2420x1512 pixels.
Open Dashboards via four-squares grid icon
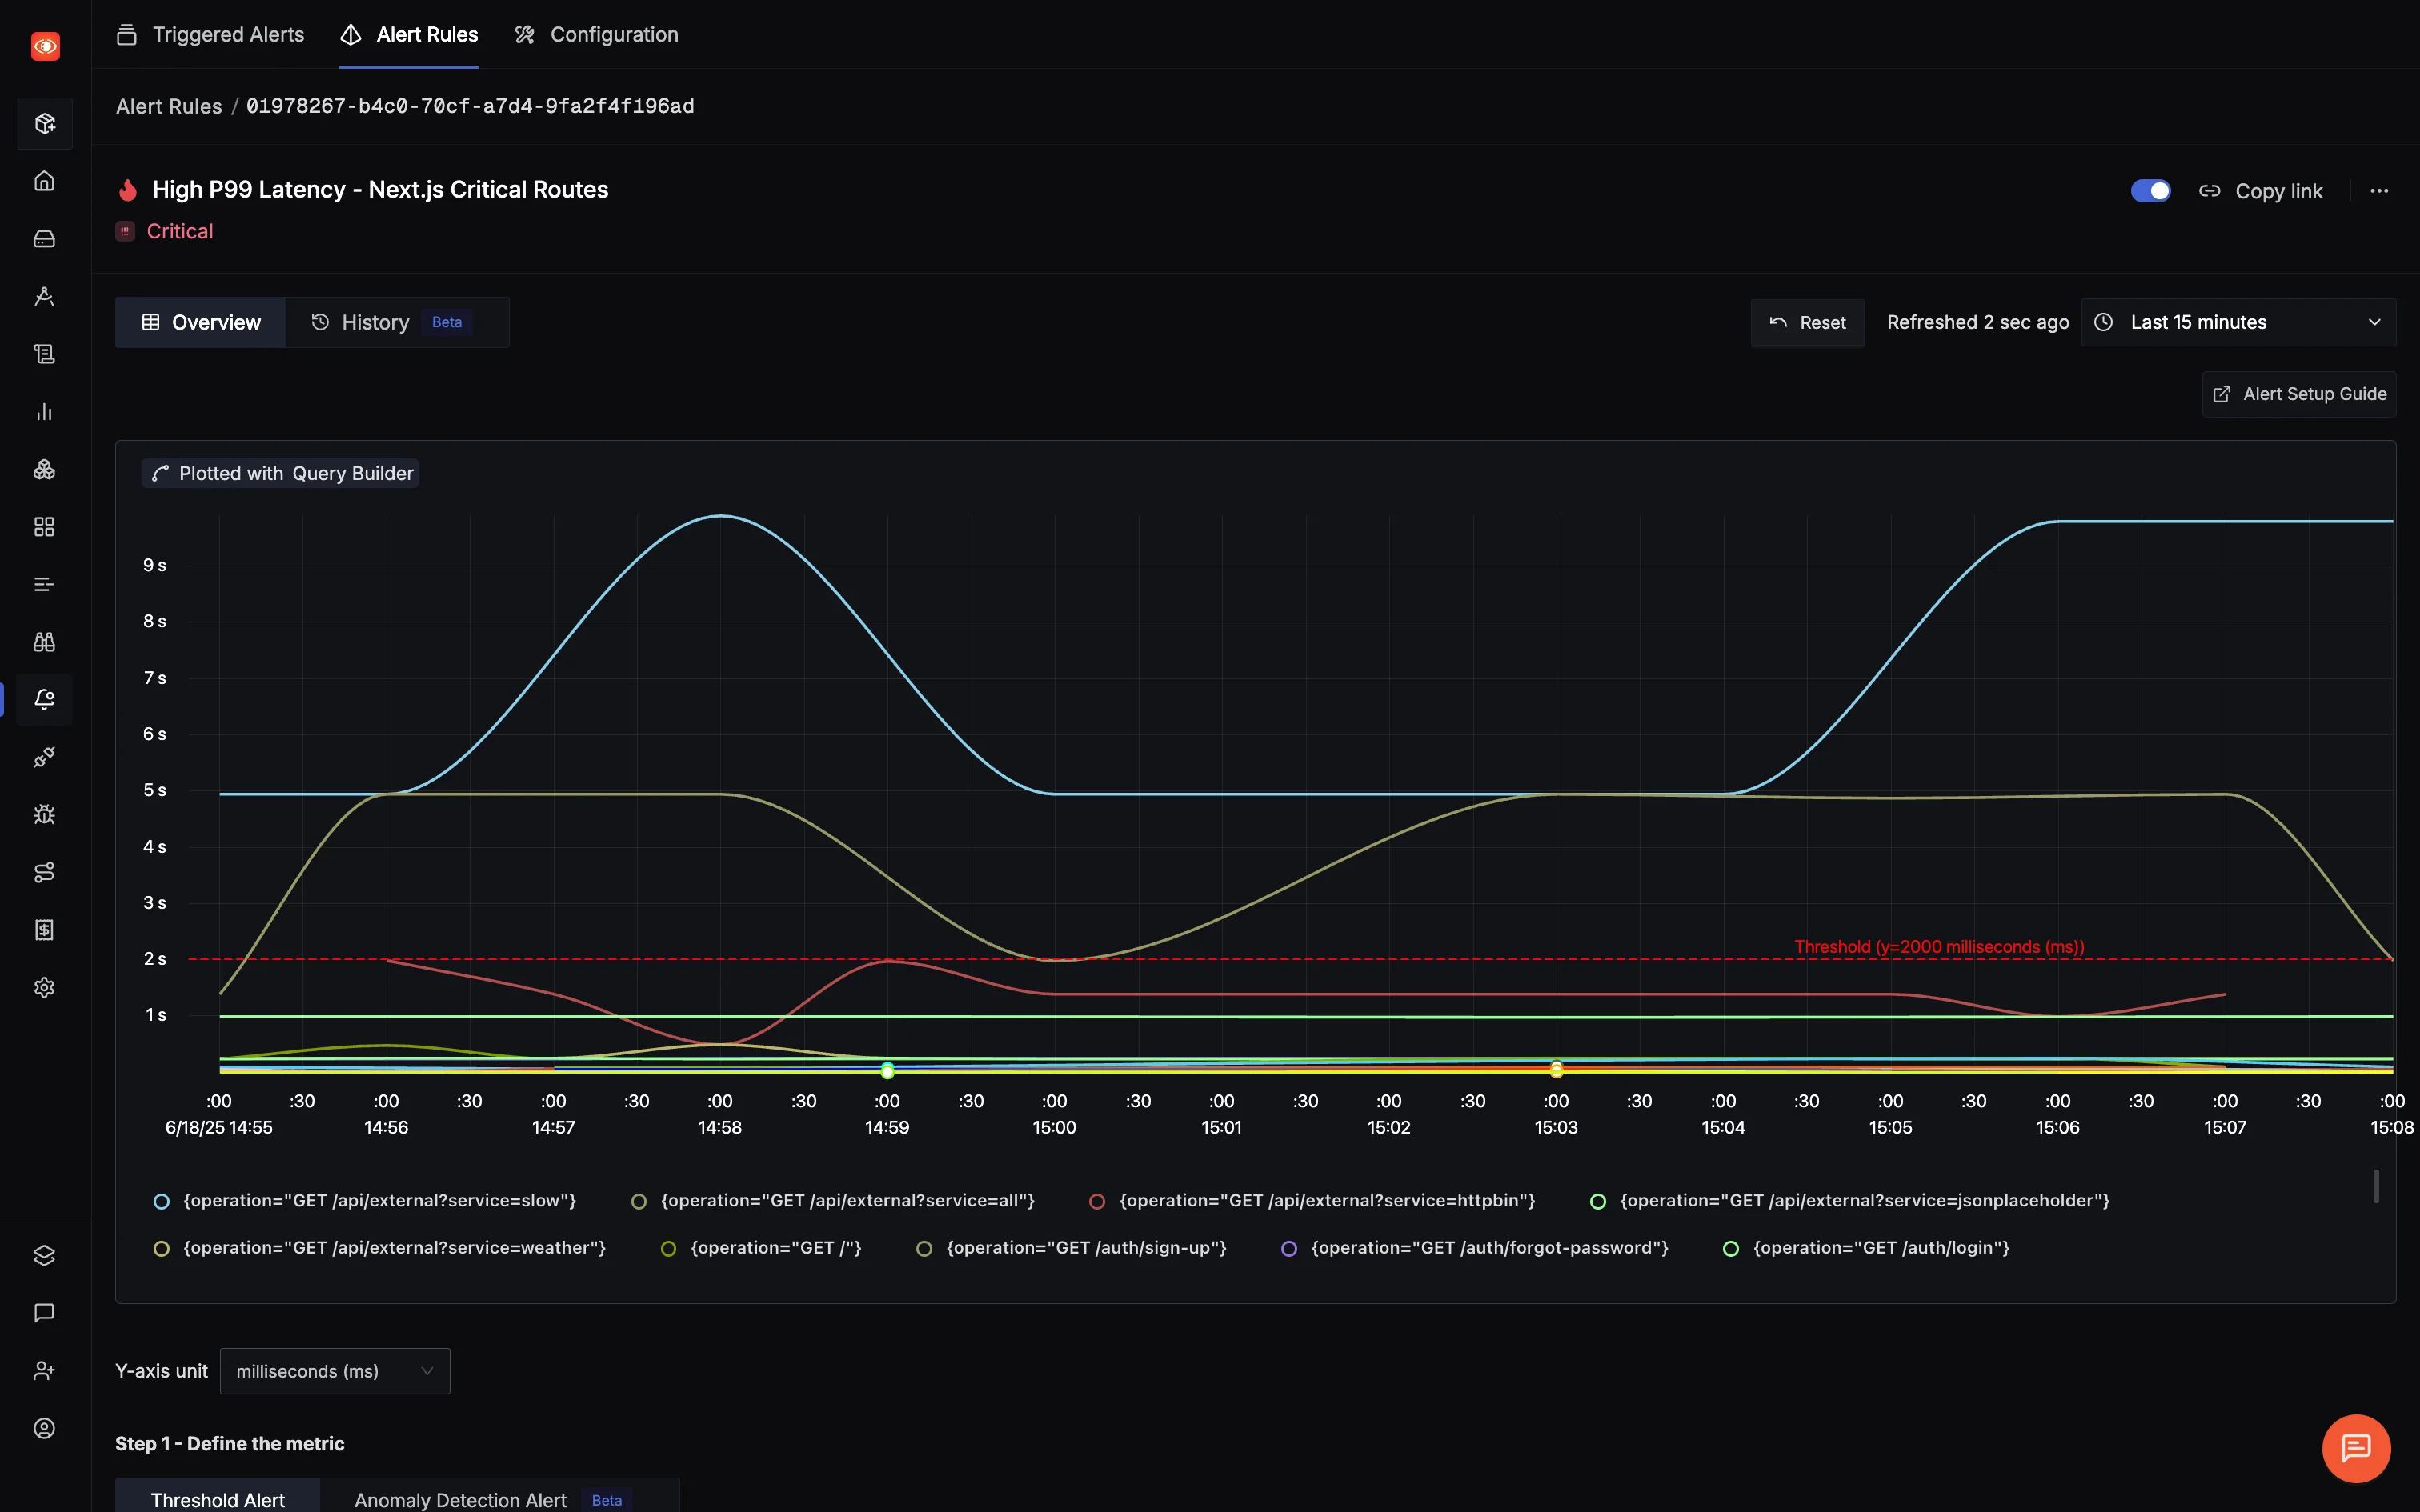[x=44, y=527]
